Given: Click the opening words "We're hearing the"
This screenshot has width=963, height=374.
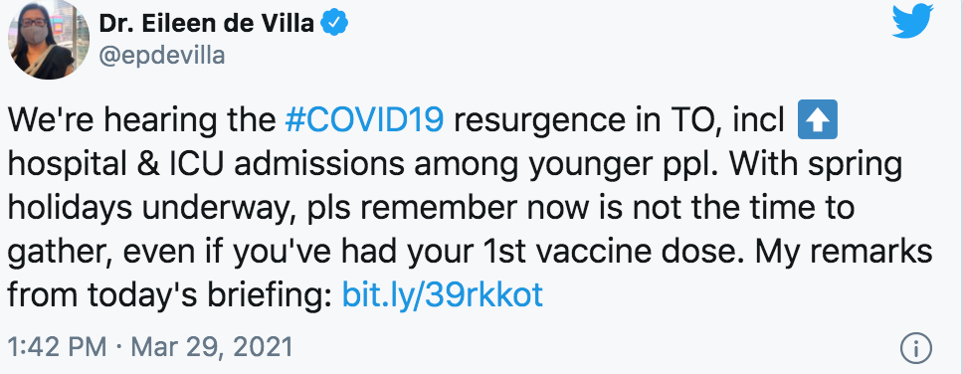Looking at the screenshot, I should click(x=142, y=121).
